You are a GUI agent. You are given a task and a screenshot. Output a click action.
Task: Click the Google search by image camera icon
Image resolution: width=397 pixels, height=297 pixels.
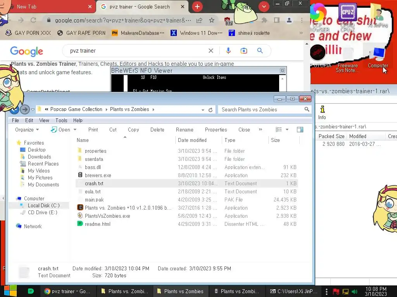pos(244,51)
